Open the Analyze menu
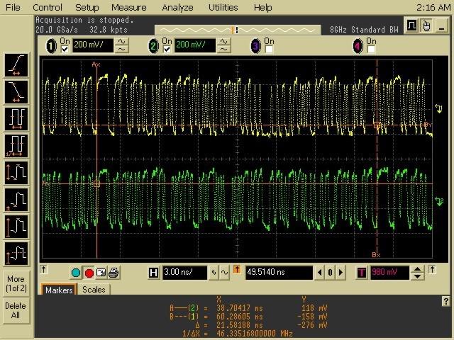Screen dimensions: 454x340 click(x=177, y=7)
